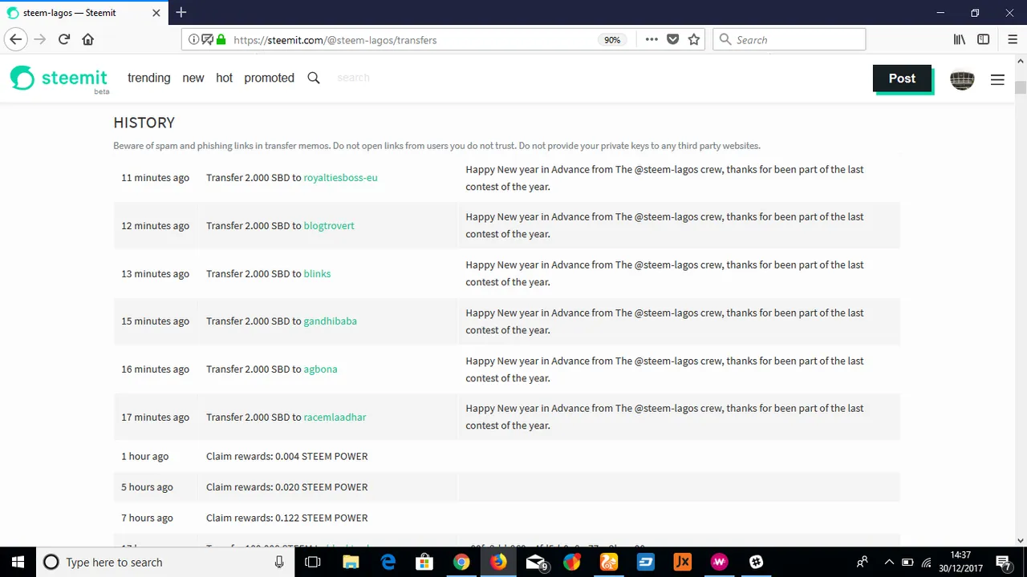
Task: Open the Steemit hamburger menu
Action: pos(997,79)
